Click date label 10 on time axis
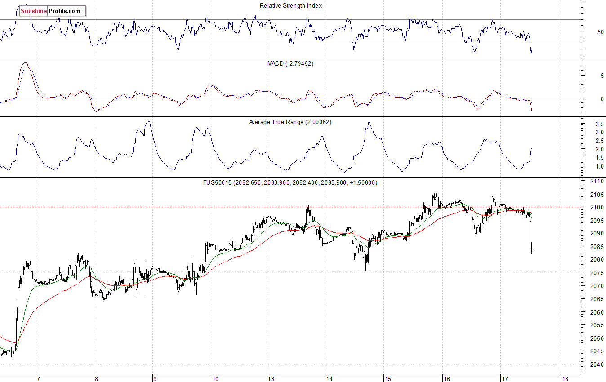 tap(214, 378)
